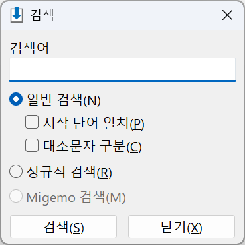
Task: Close the 검색 dialog with the X
Action: click(x=227, y=15)
